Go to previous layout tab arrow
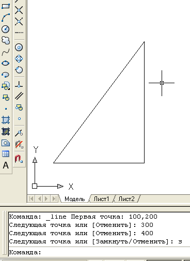The width and height of the screenshot is (190, 261). point(39,198)
